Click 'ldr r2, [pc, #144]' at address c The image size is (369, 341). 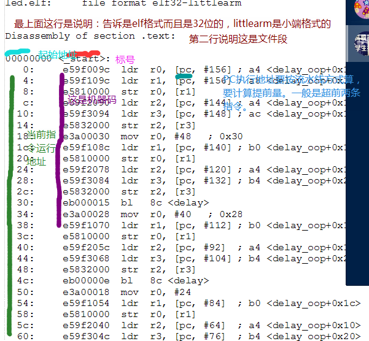click(176, 103)
